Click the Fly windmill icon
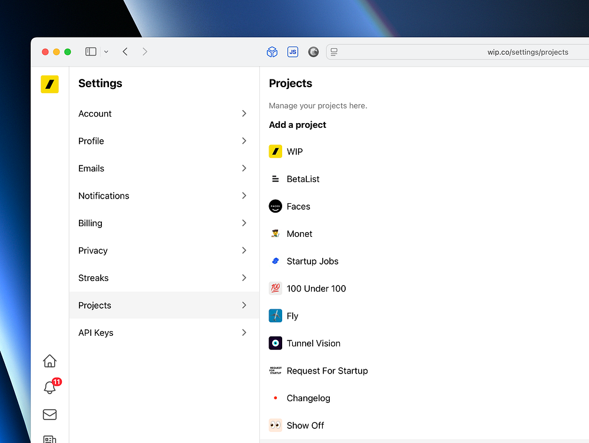Screen dimensions: 589x443 tap(275, 316)
